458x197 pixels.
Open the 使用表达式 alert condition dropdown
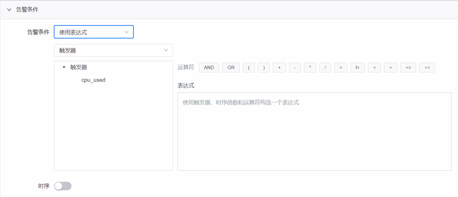pyautogui.click(x=93, y=32)
